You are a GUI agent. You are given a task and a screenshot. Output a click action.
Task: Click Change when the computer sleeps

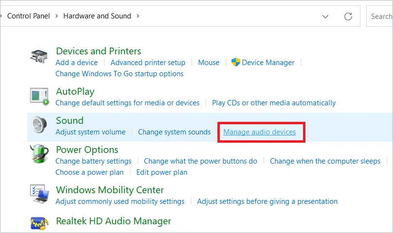point(325,161)
